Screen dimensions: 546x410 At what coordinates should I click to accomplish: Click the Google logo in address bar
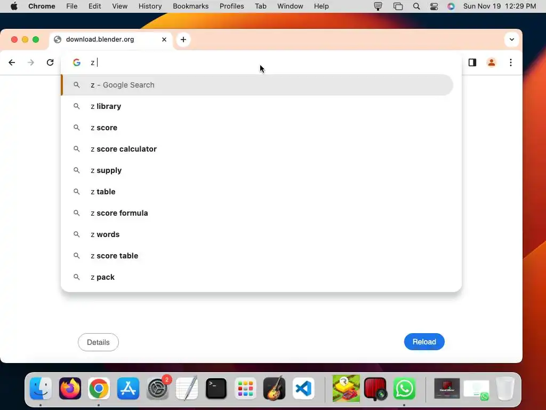[x=77, y=62]
